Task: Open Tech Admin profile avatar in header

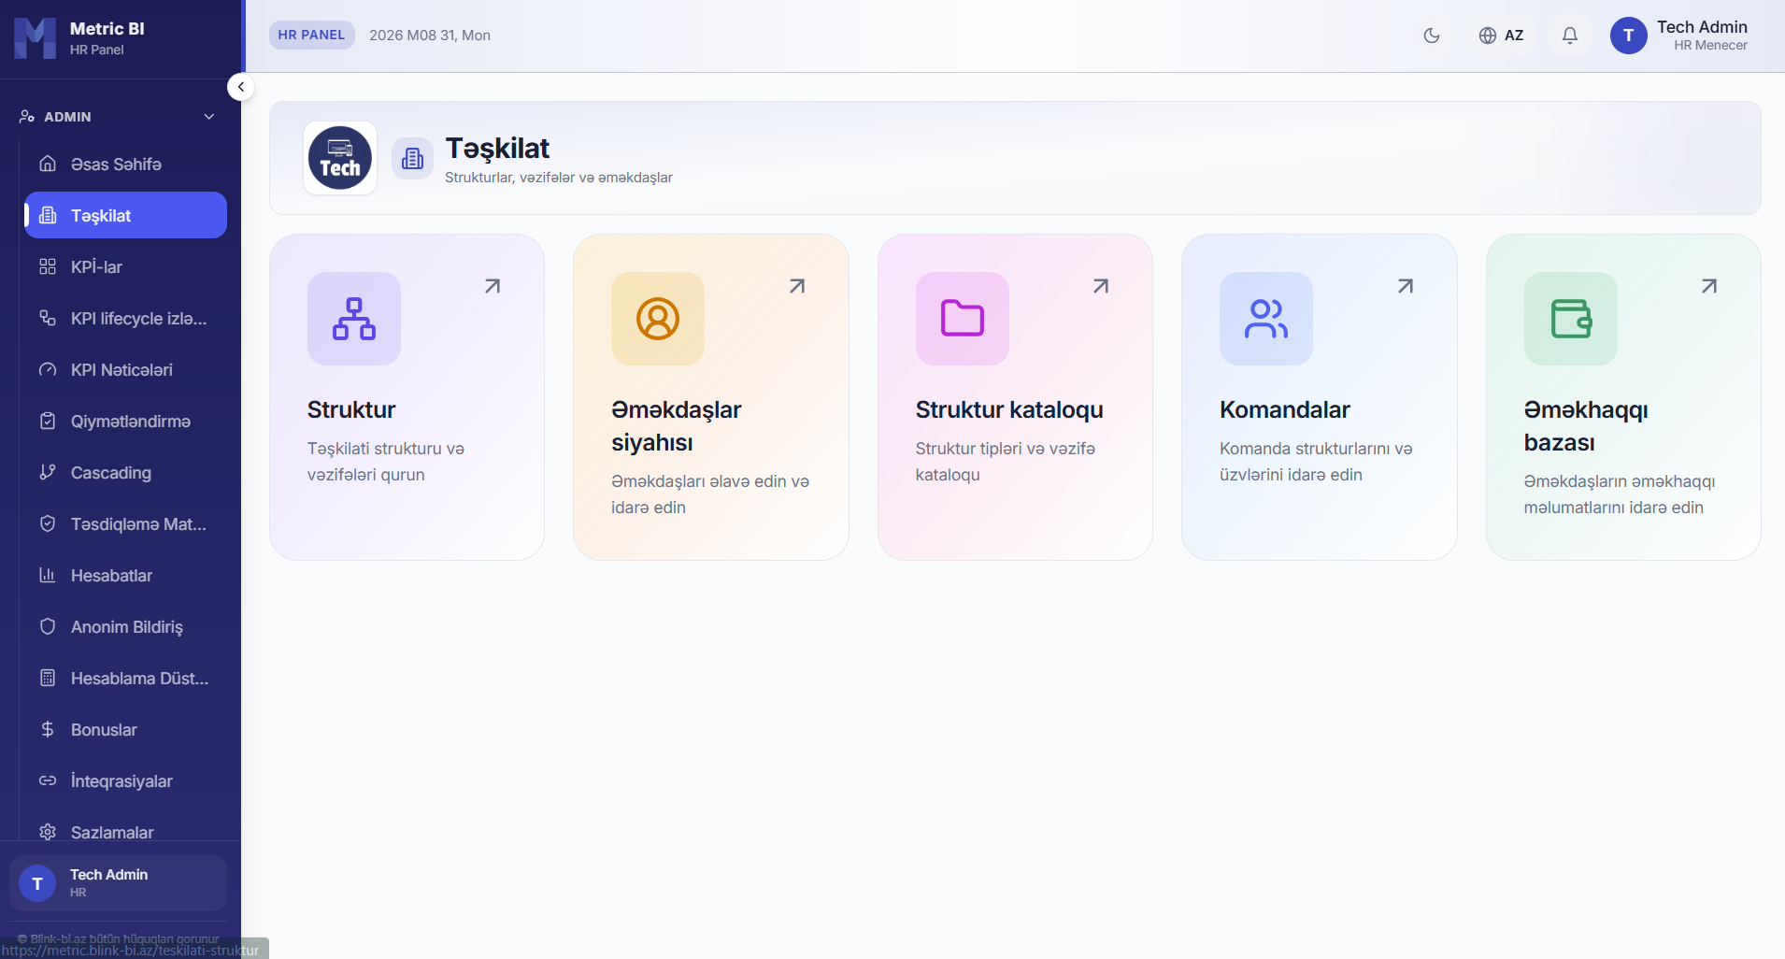Action: pyautogui.click(x=1628, y=36)
